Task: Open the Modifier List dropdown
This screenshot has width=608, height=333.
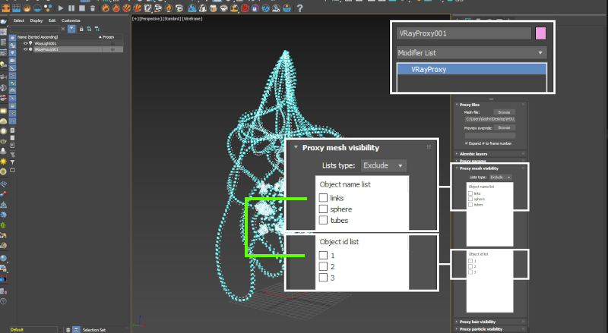Action: click(x=471, y=53)
